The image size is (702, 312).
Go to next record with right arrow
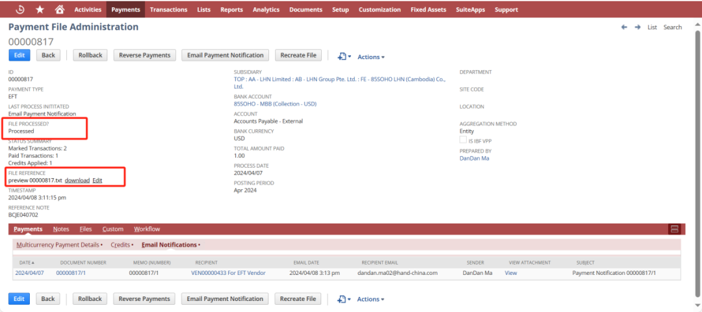coord(638,27)
